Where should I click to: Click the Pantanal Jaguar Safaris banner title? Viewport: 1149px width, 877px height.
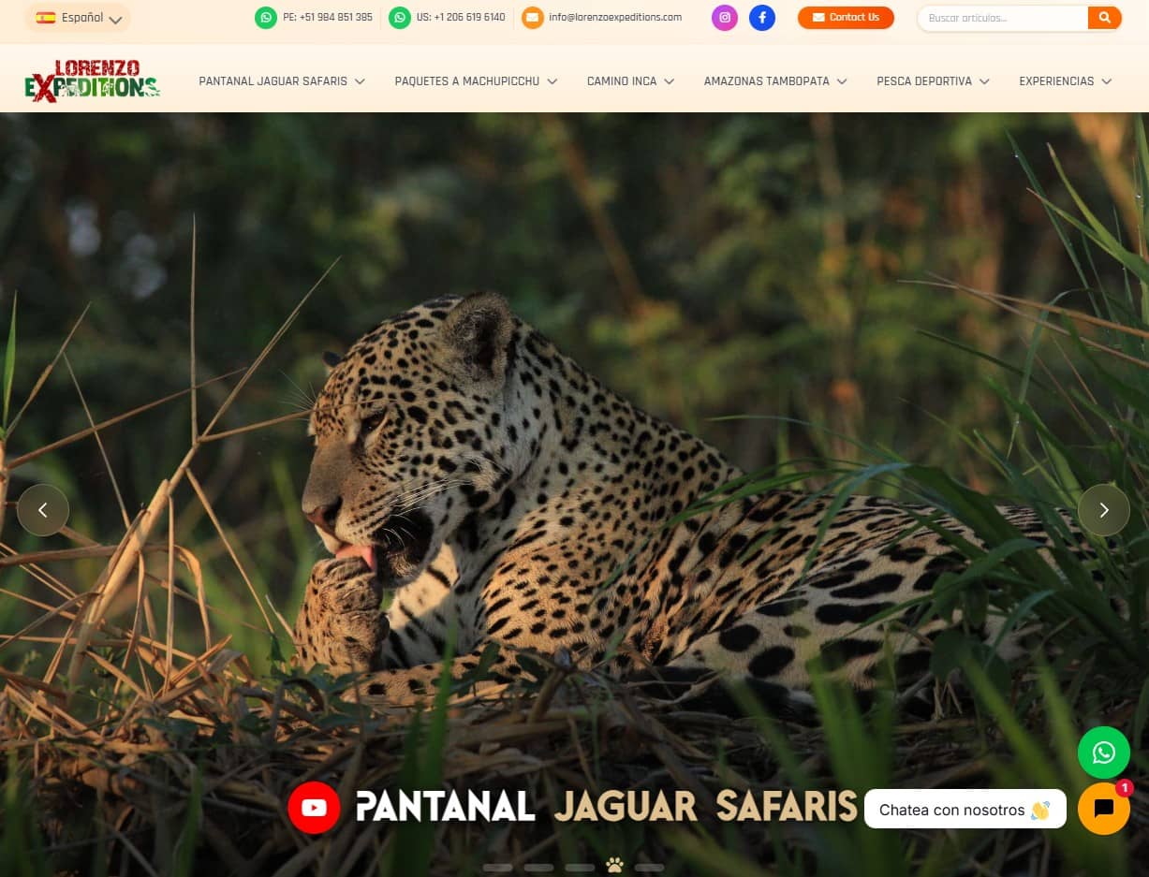click(x=607, y=807)
